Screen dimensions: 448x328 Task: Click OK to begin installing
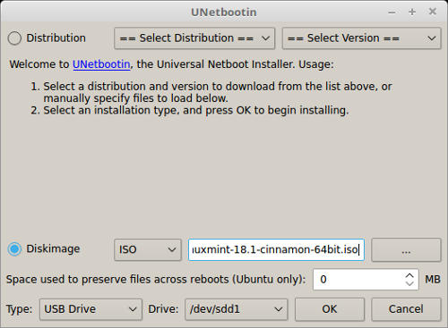330,309
